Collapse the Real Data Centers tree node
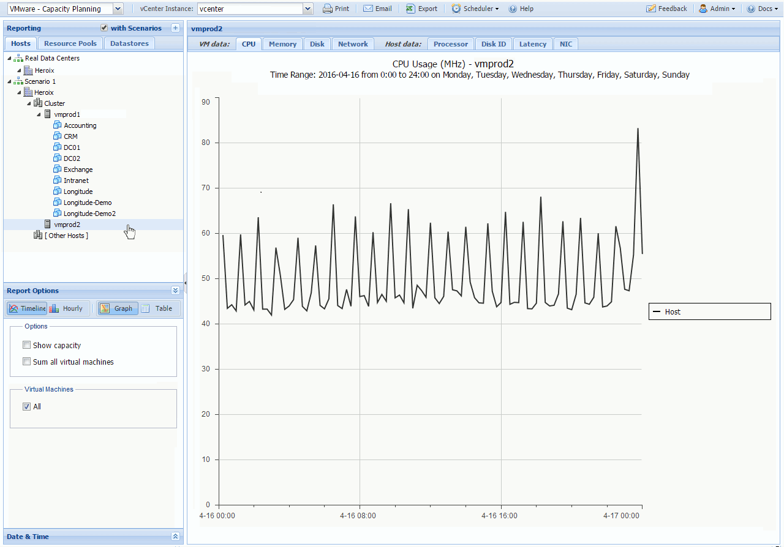This screenshot has height=547, width=784. point(9,58)
